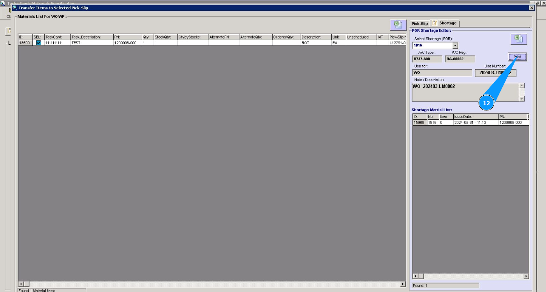Click the StockQty column header

[x=166, y=37]
